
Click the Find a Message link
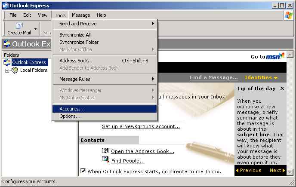point(213,77)
